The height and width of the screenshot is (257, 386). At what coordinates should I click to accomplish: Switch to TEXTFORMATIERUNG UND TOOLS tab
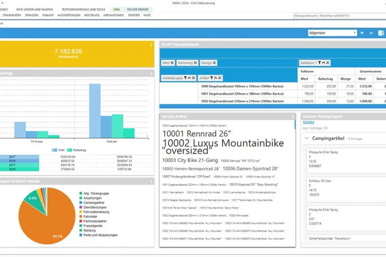click(84, 9)
